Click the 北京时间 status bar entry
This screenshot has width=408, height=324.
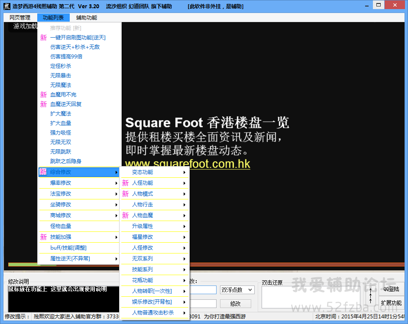pyautogui.click(x=359, y=317)
